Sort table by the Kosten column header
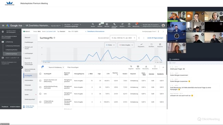Image resolution: width=223 pixels, height=125 pixels. tap(125, 74)
